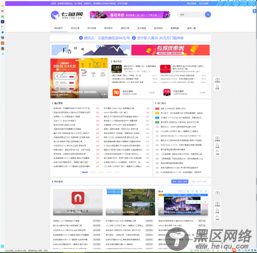Select the 软件/游戏/源码 blue tab
Image resolution: width=257 pixels, height=253 pixels.
tap(180, 181)
